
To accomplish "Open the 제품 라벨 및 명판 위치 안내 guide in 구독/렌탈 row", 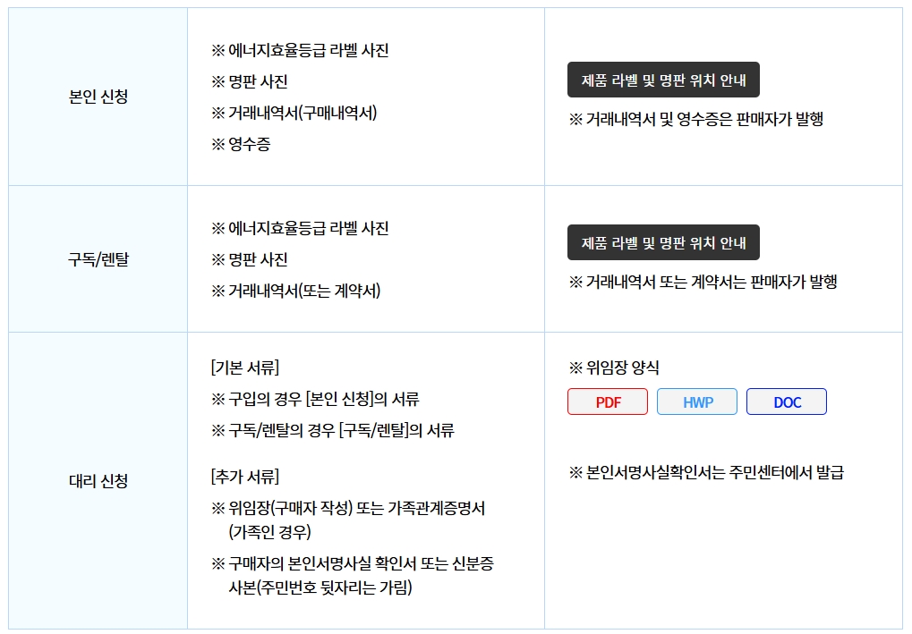I will 663,241.
